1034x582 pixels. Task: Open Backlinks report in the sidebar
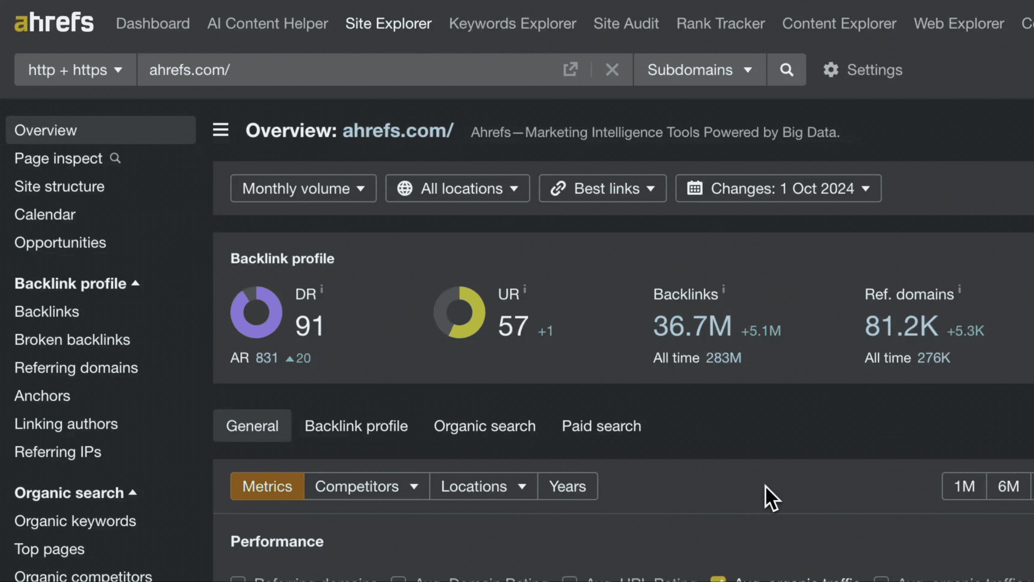[x=47, y=311]
